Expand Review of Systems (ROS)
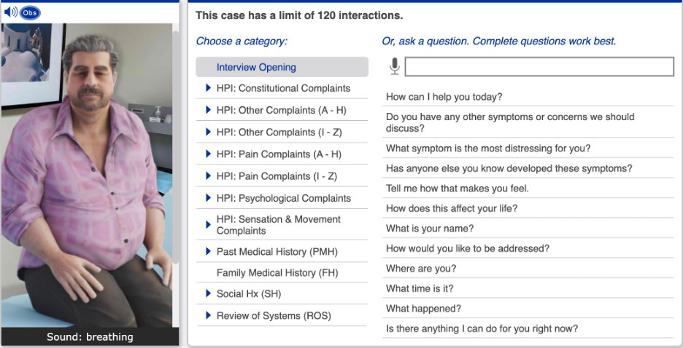The height and width of the screenshot is (348, 683). point(273,316)
